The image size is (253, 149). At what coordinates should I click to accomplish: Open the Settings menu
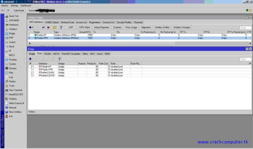click(x=14, y=6)
